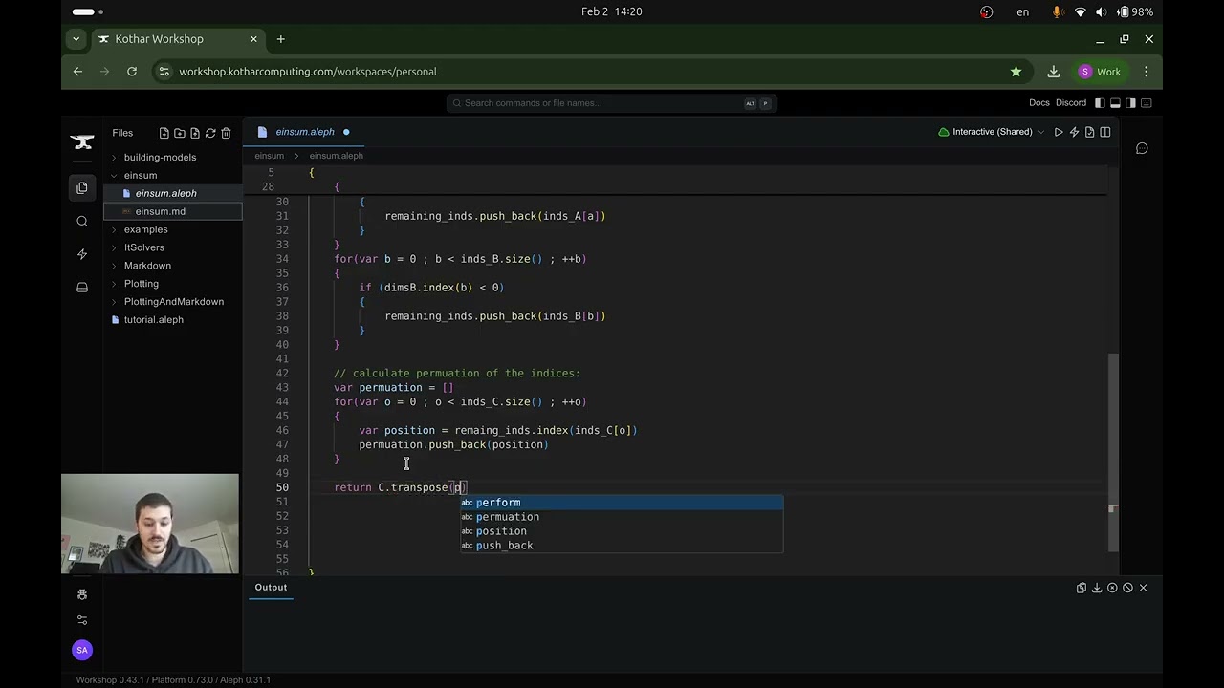
Task: Copy output using the Output panel copy icon
Action: click(1082, 588)
